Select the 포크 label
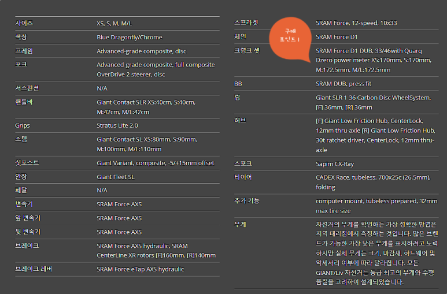 point(21,64)
